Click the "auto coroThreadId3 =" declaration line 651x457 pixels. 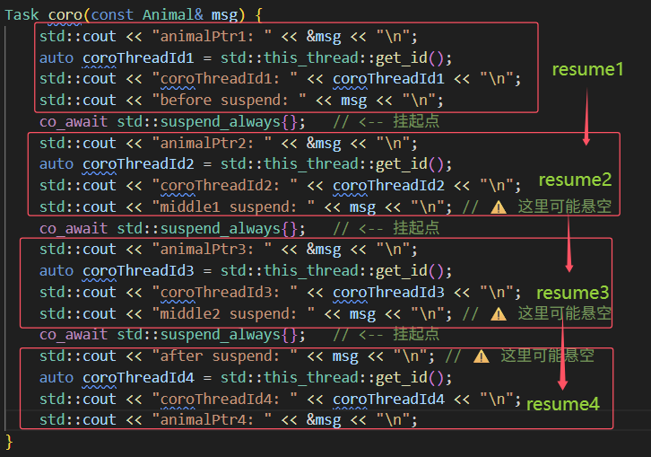coord(246,271)
